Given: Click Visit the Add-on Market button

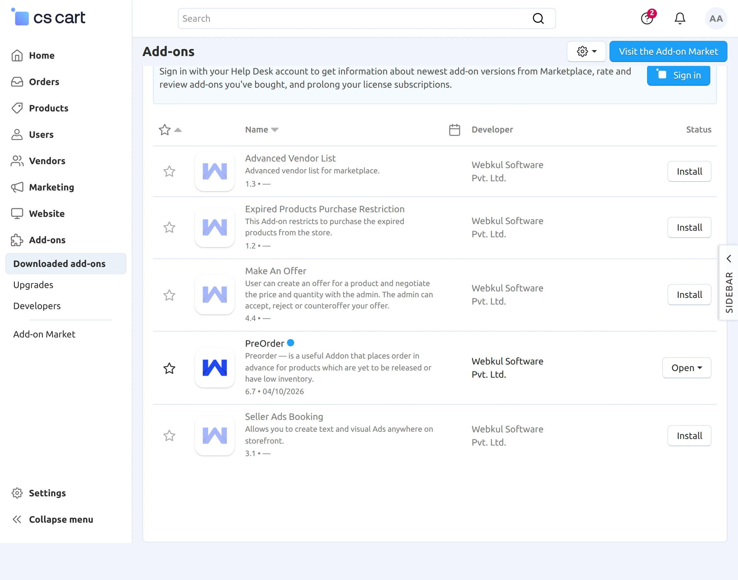Looking at the screenshot, I should point(668,52).
